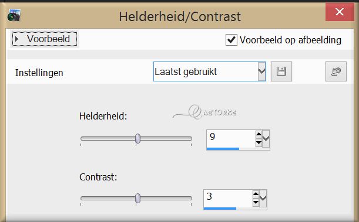Click the Helderheid slider handle
This screenshot has width=359, height=222.
pyautogui.click(x=137, y=138)
